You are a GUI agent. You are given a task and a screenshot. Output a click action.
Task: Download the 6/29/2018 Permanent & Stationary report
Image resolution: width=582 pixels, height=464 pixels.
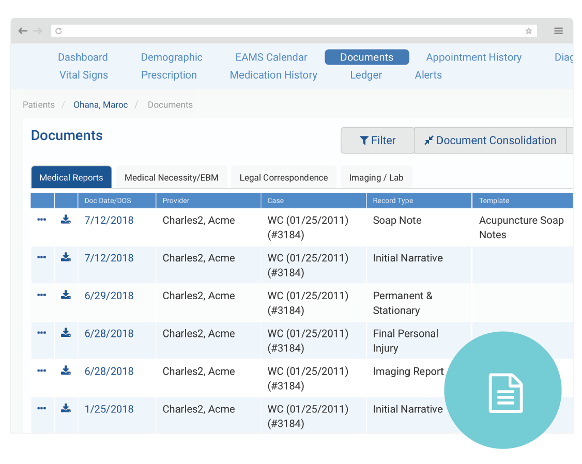(x=66, y=295)
